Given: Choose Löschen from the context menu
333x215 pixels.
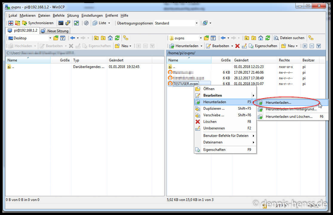Looking at the screenshot, I should click(225, 122).
